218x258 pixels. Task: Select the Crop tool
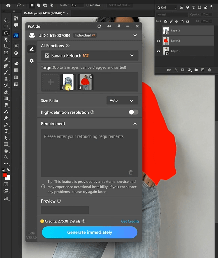pyautogui.click(x=6, y=46)
